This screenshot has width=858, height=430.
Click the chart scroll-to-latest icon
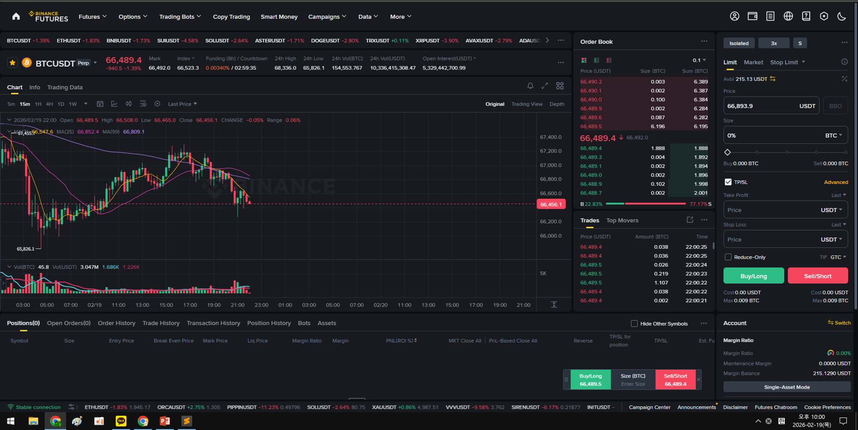554,305
